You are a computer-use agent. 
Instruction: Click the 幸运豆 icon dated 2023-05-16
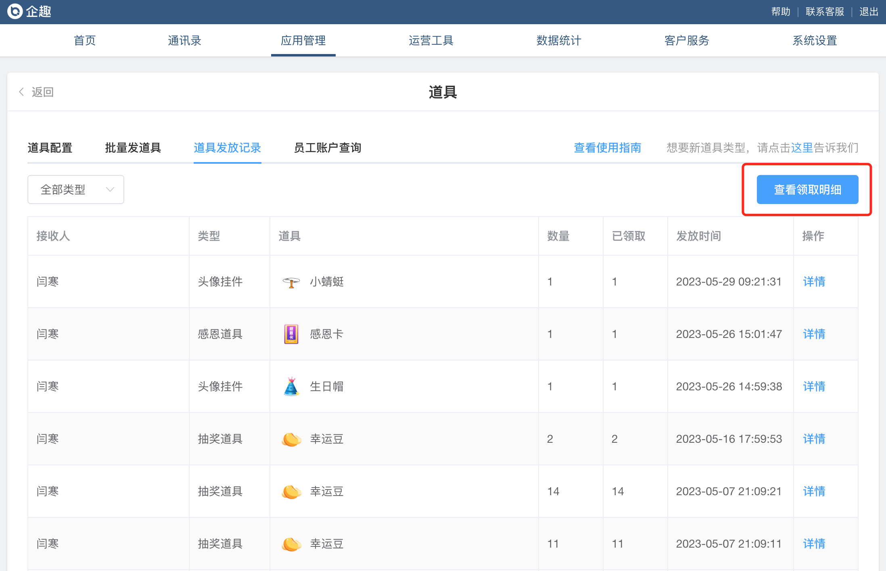coord(291,439)
